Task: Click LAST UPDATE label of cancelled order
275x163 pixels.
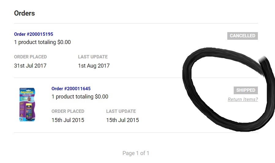Action: (93, 57)
